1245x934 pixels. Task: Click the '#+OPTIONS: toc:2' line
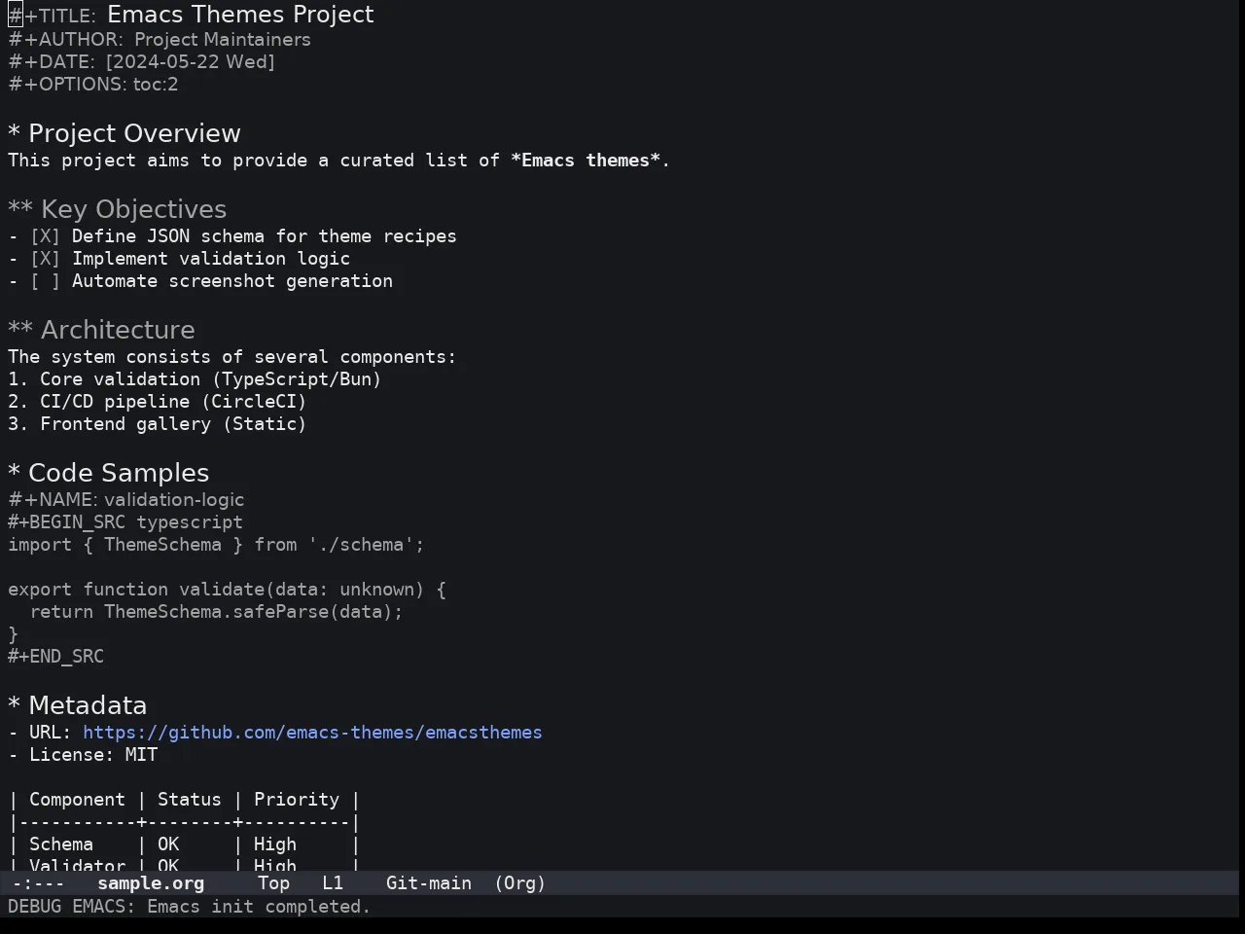click(x=93, y=85)
